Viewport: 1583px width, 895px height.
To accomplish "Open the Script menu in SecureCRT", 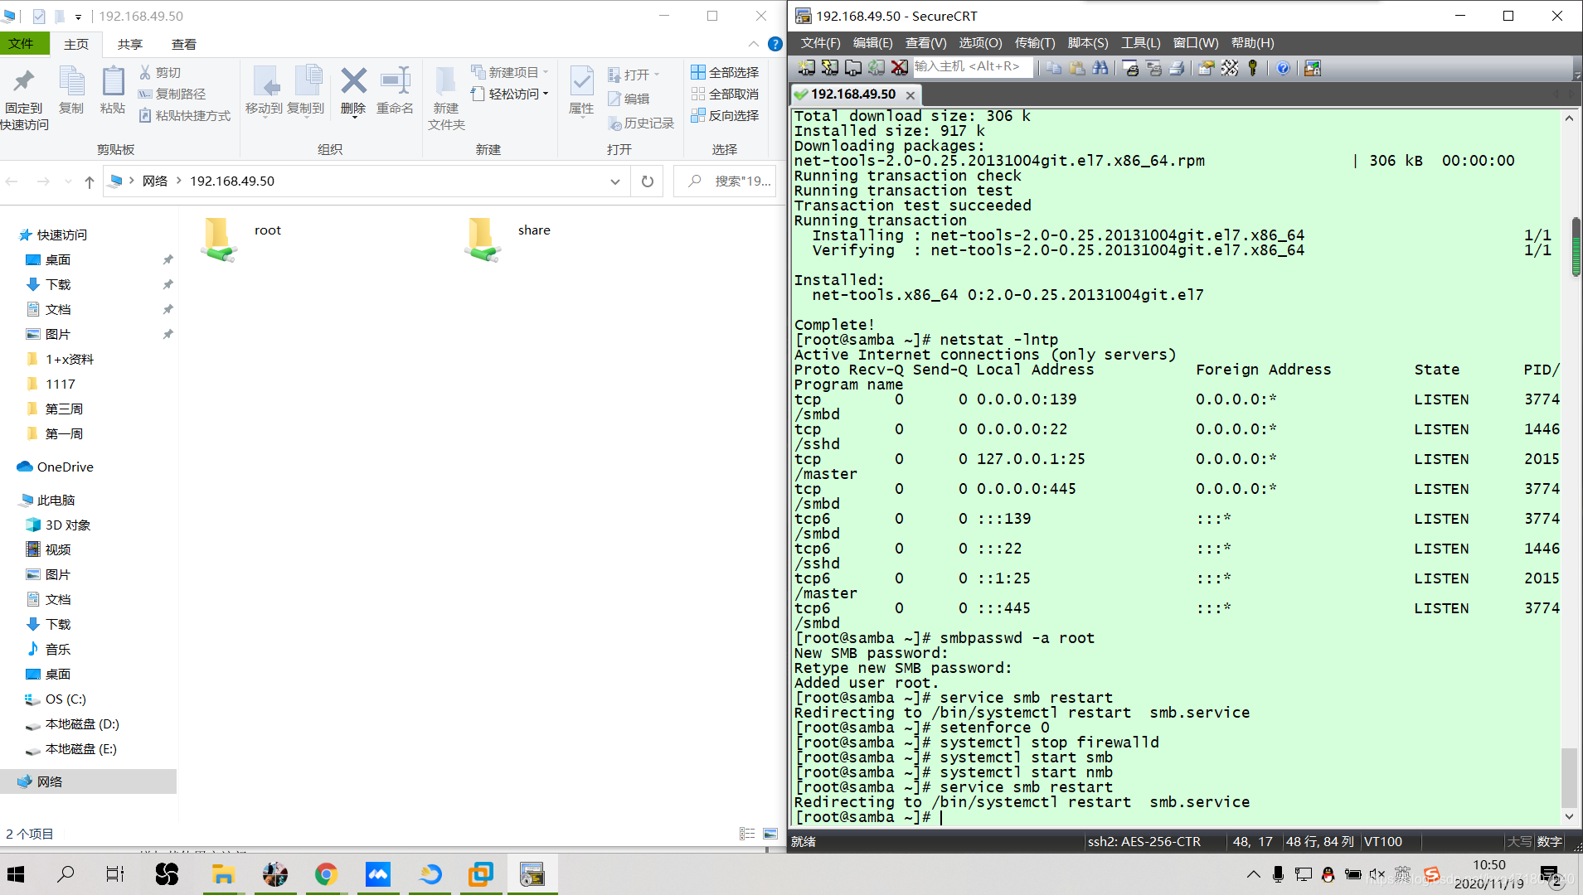I will click(x=1088, y=43).
